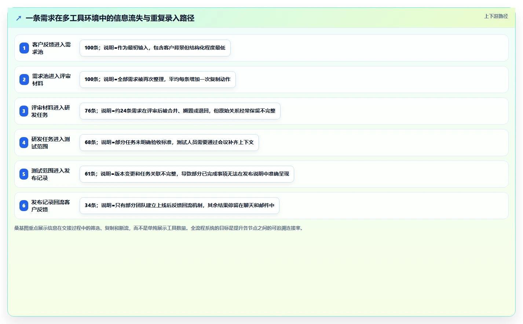Image resolution: width=523 pixels, height=324 pixels.
Task: Open the note starting 68条；说明=部分任务未明确
Action: pos(169,143)
